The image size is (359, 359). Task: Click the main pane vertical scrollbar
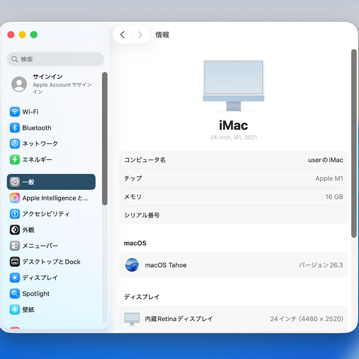click(354, 143)
